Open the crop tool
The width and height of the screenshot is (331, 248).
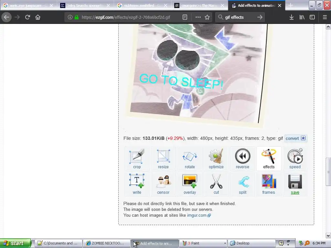(x=137, y=159)
